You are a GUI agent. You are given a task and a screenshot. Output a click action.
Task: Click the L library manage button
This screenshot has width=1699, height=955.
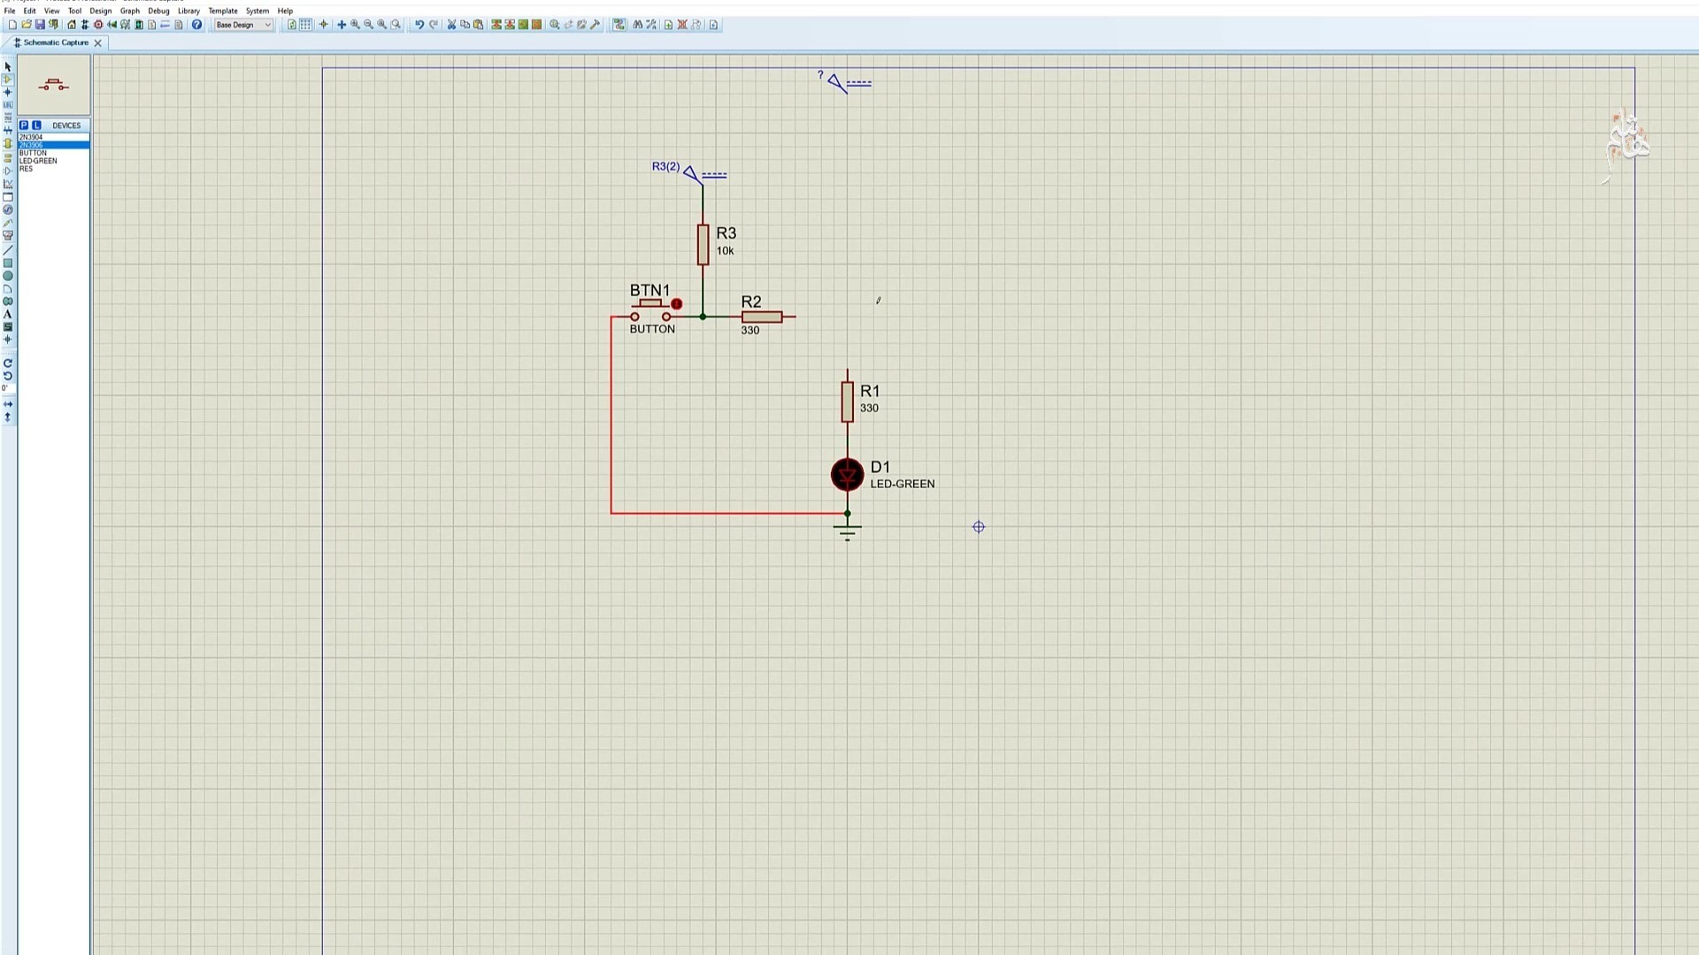pyautogui.click(x=36, y=126)
